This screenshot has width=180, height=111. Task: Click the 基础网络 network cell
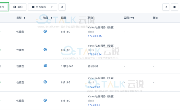point(93,66)
